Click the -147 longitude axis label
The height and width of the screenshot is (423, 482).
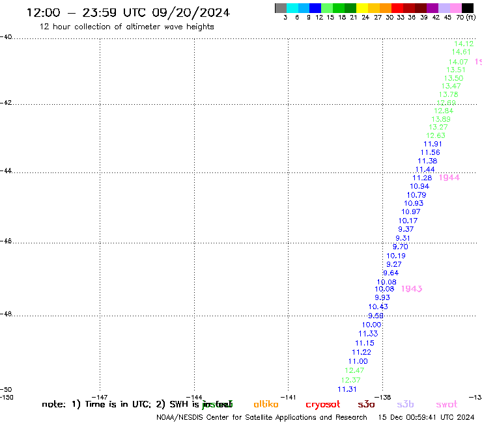point(100,397)
